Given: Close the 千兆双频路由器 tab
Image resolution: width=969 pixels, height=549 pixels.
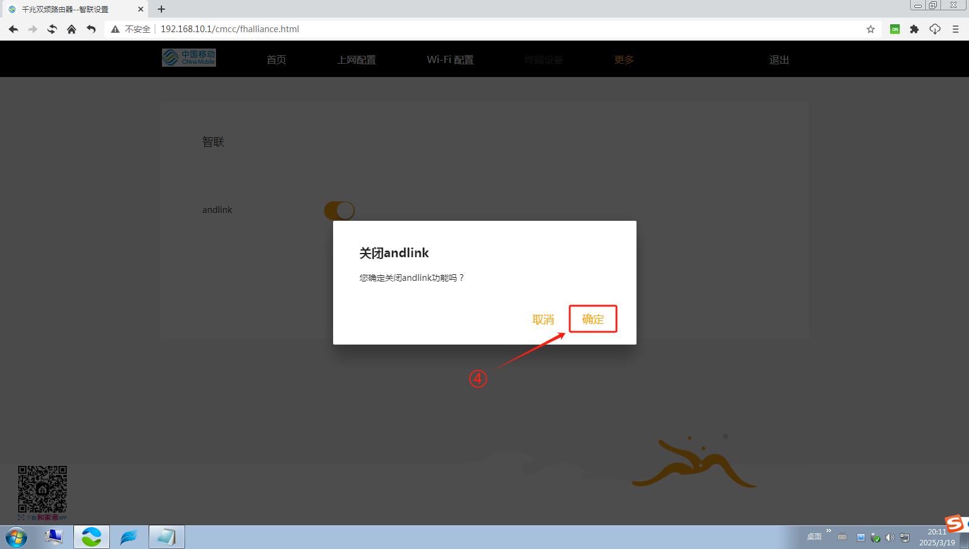Looking at the screenshot, I should pos(141,9).
